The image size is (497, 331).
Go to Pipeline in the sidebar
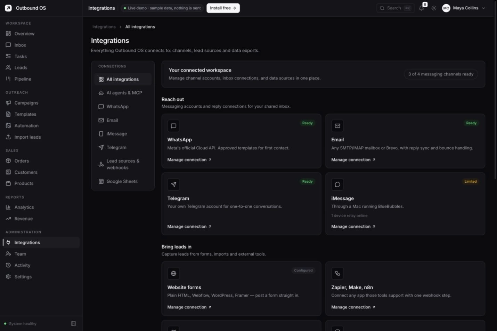coord(41,79)
